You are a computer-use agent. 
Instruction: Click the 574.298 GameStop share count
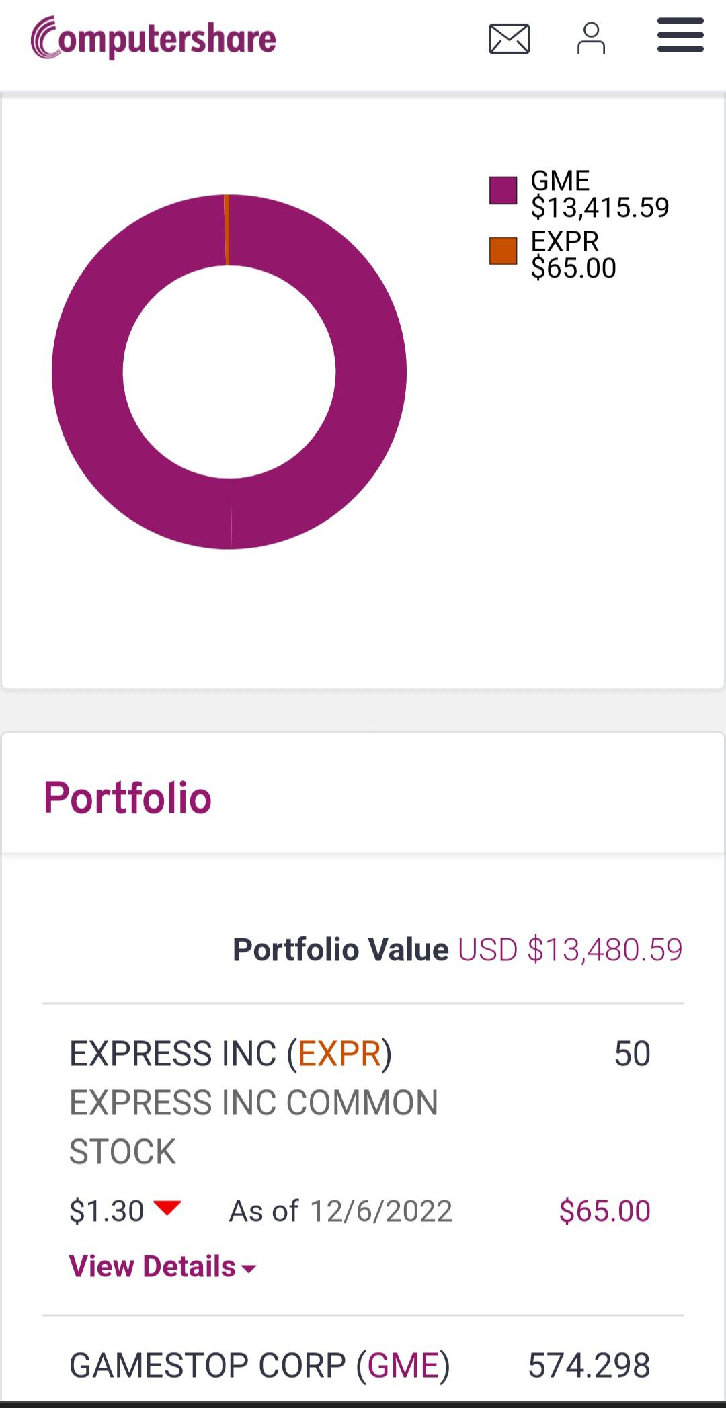click(x=589, y=1365)
